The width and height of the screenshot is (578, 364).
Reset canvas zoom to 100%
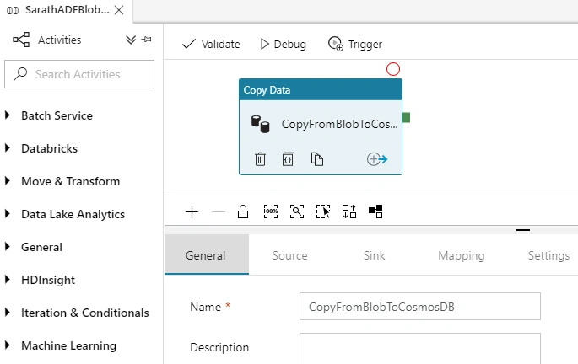(271, 211)
